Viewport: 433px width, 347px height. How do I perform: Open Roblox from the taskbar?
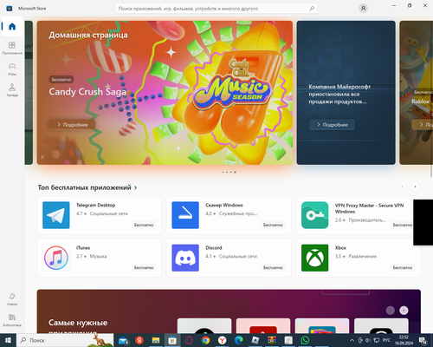(255, 340)
